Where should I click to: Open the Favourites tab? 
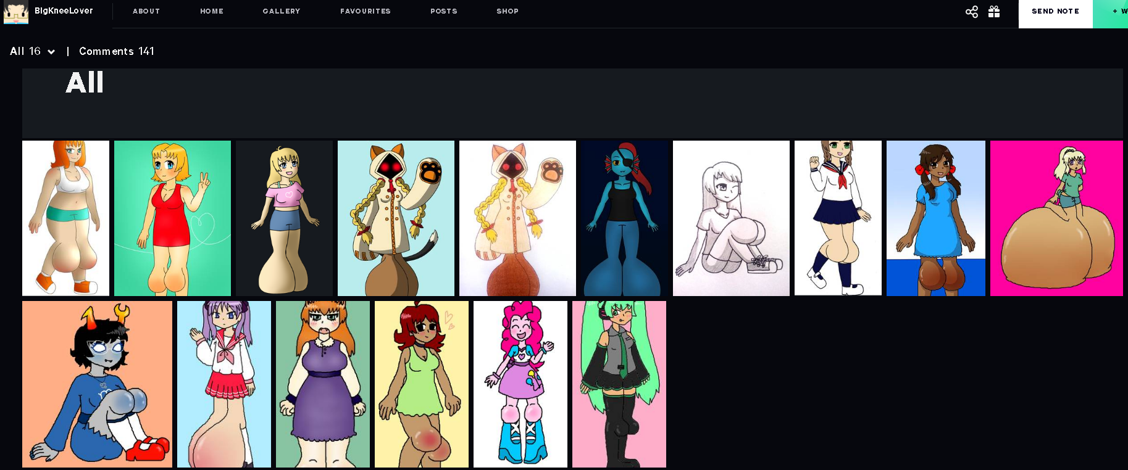click(366, 11)
